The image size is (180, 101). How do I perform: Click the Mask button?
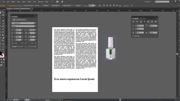tap(78, 6)
